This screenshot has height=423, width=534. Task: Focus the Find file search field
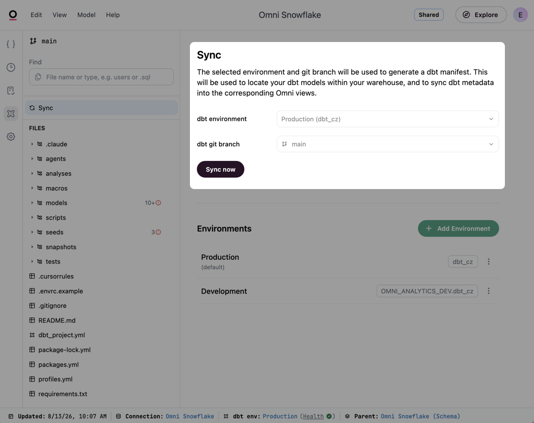point(102,77)
